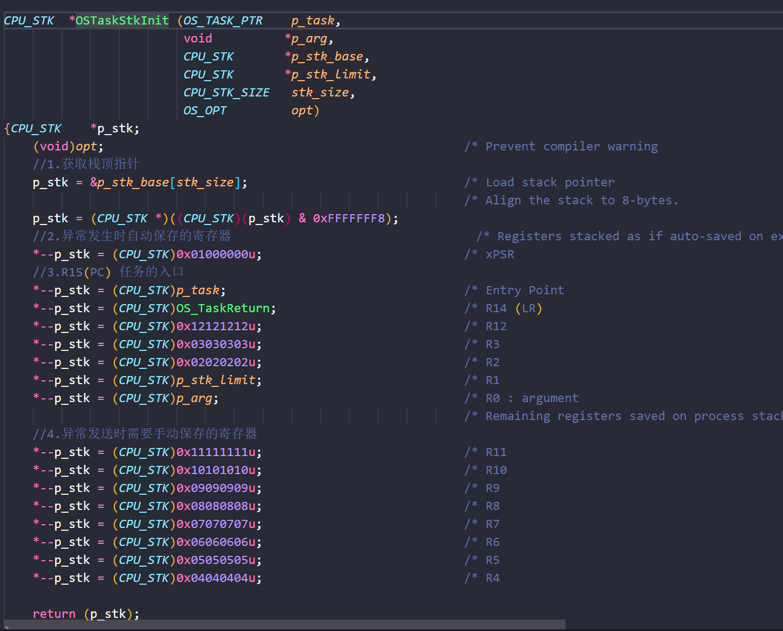This screenshot has width=783, height=631.
Task: Click the xPSR comment
Action: [x=489, y=254]
